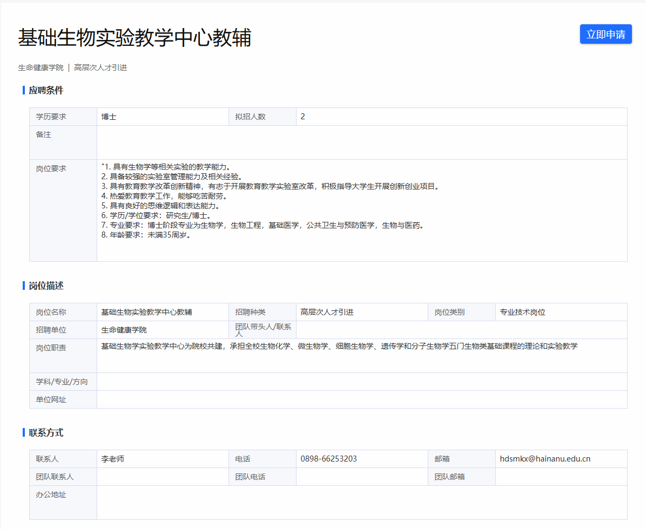Click the empty 办公地址 field

[361, 502]
